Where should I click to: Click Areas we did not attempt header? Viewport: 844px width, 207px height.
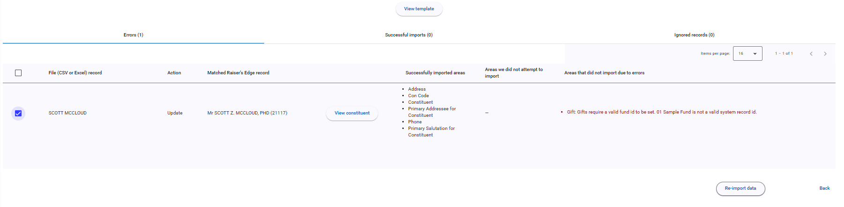click(x=513, y=73)
